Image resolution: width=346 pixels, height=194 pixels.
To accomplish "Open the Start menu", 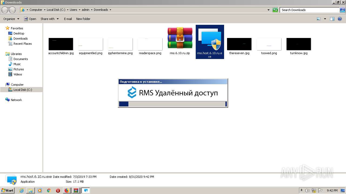I will 7,190.
